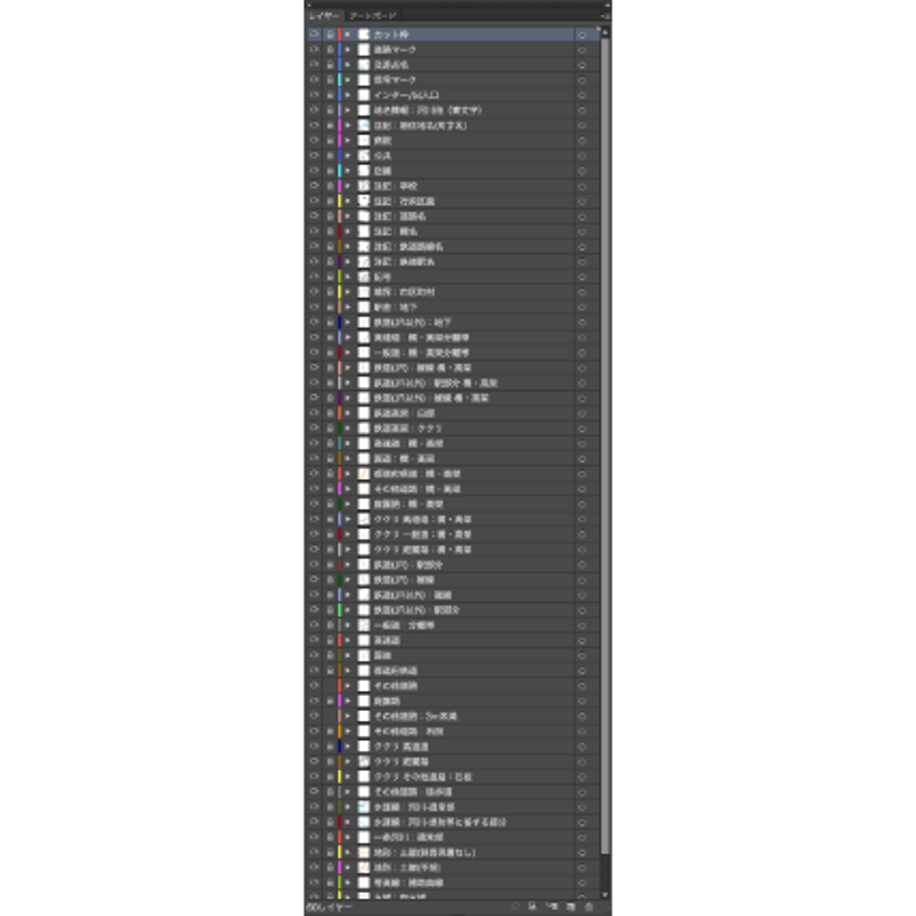Click the thumbnail of 国道 layer

pyautogui.click(x=364, y=655)
